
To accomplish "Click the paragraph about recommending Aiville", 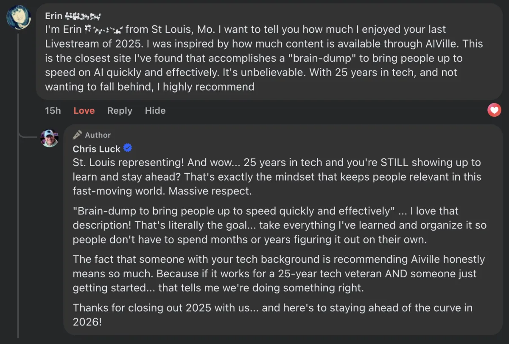I will (276, 274).
